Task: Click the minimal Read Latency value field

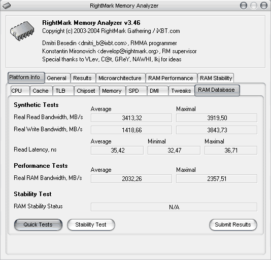Action: pyautogui.click(x=174, y=151)
